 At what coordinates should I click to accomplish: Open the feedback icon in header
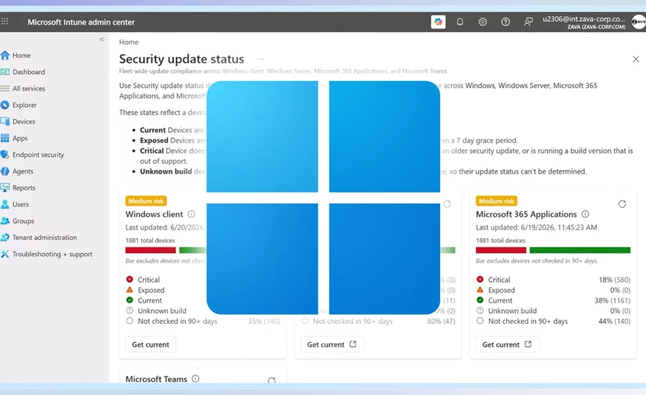click(528, 22)
